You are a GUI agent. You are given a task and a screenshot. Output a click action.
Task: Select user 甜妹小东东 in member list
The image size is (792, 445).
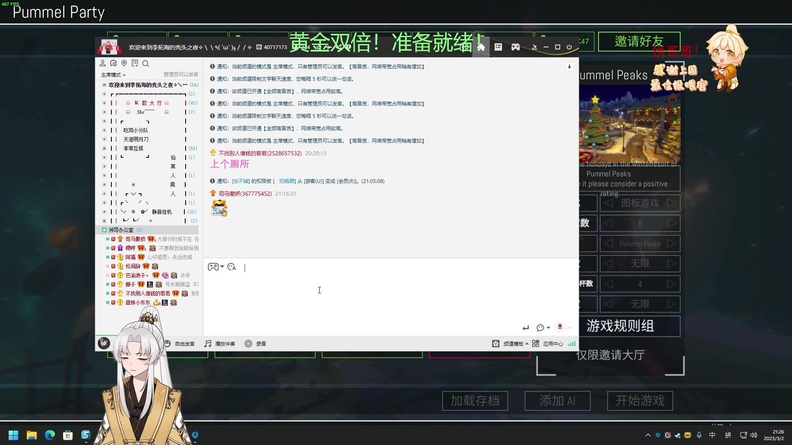[138, 302]
